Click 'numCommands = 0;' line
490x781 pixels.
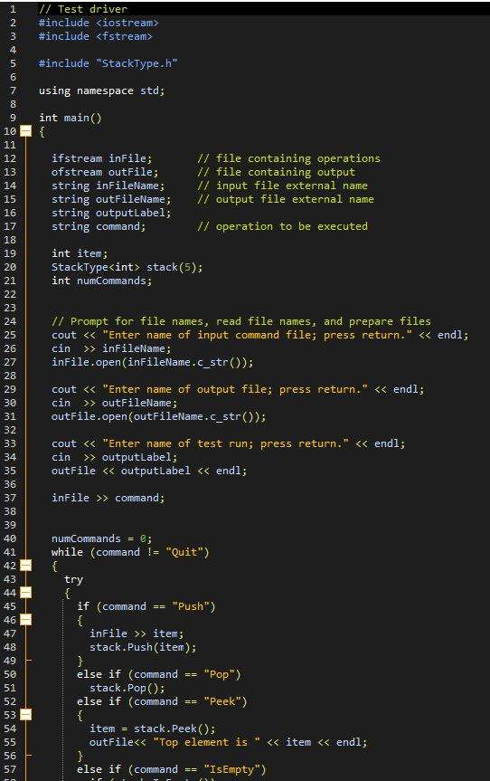tap(102, 538)
